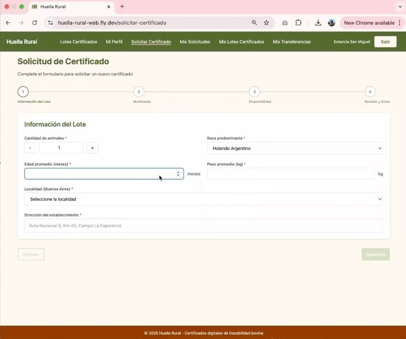
Task: Click the Salir logout button
Action: pos(385,42)
